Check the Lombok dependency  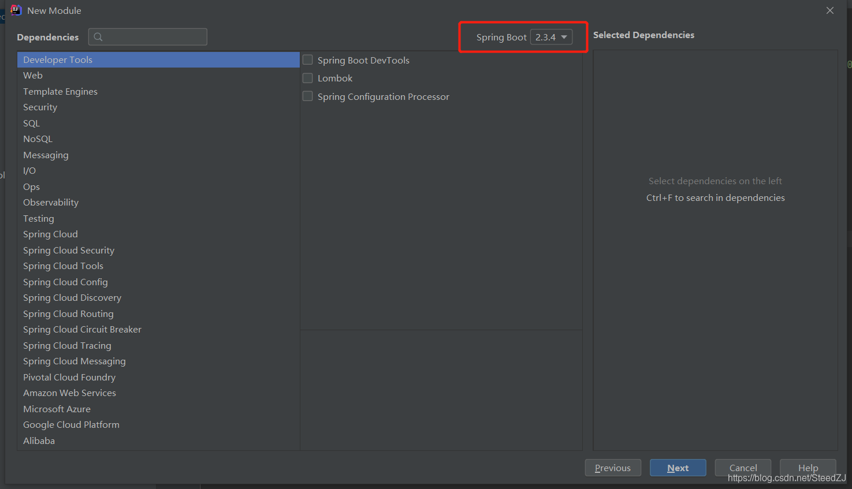click(308, 78)
